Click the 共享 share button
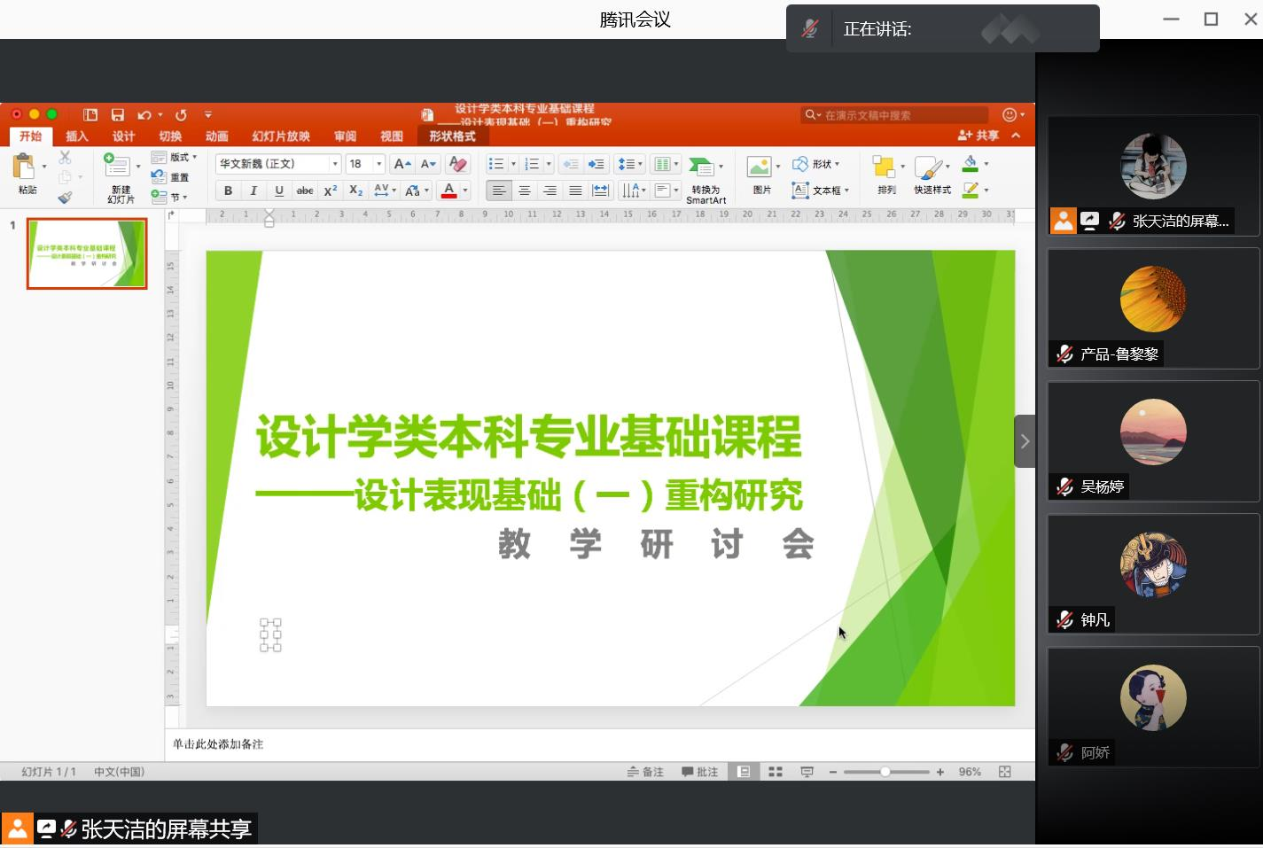1263x848 pixels. pos(978,136)
